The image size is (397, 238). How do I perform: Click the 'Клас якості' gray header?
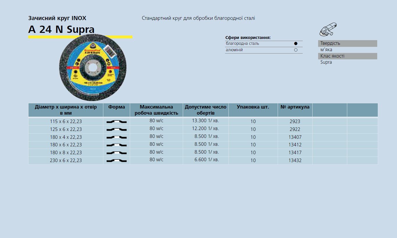point(348,56)
